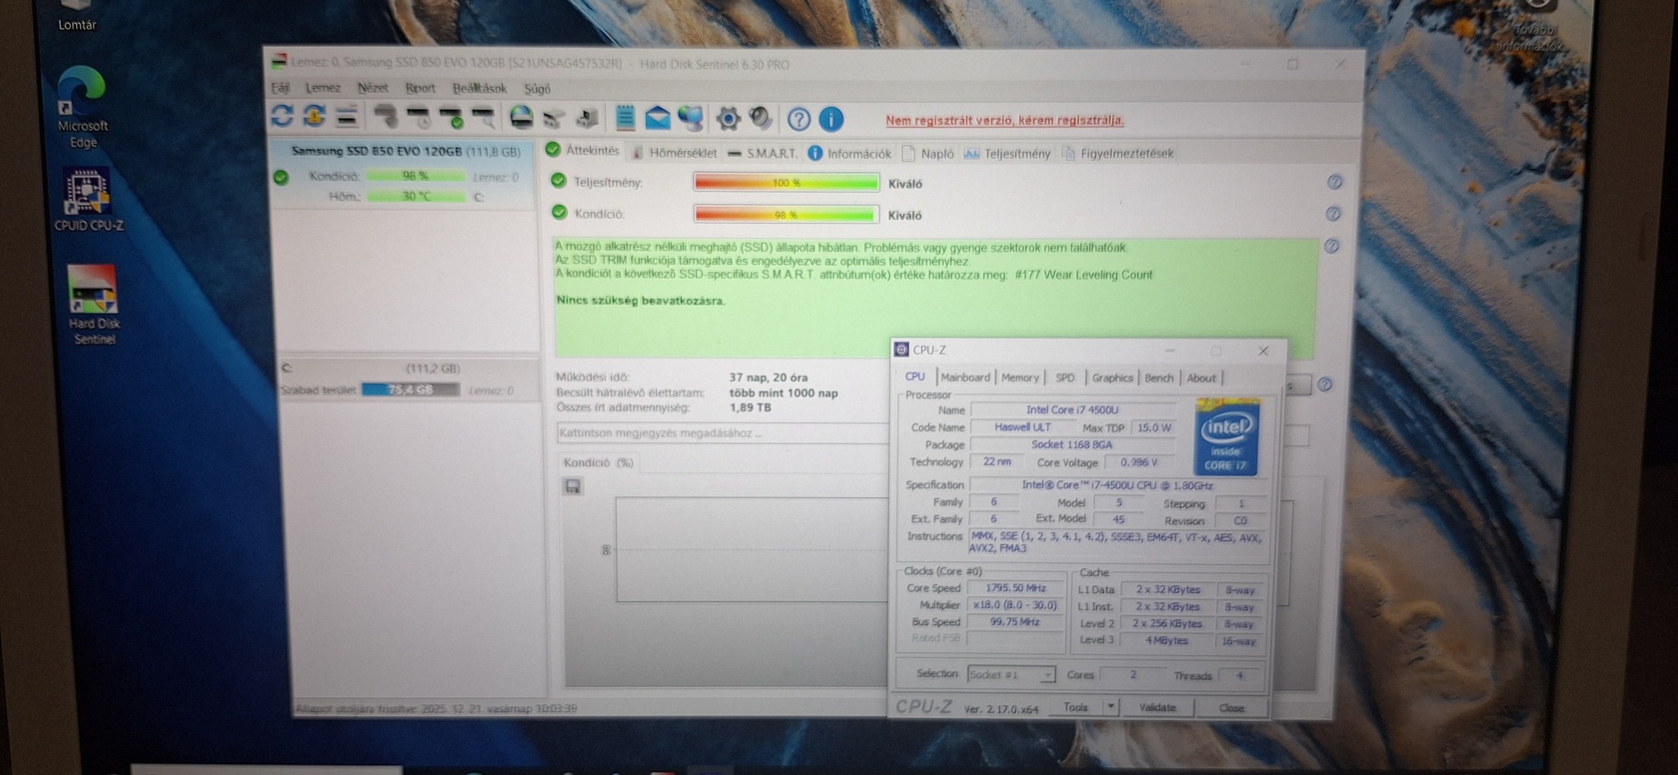Select the Graphics tab in CPU-Z
Screen dimensions: 1678x775
point(1112,378)
